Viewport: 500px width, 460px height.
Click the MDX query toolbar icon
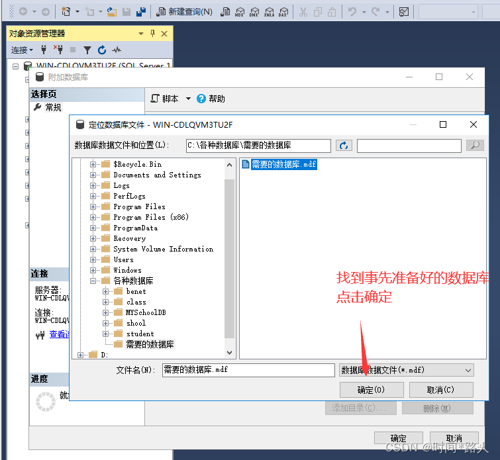tap(240, 12)
